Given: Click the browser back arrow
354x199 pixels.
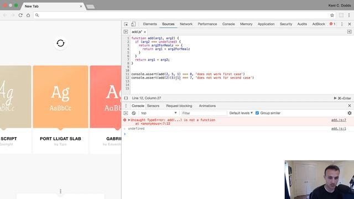Looking at the screenshot, I should [x=5, y=15].
